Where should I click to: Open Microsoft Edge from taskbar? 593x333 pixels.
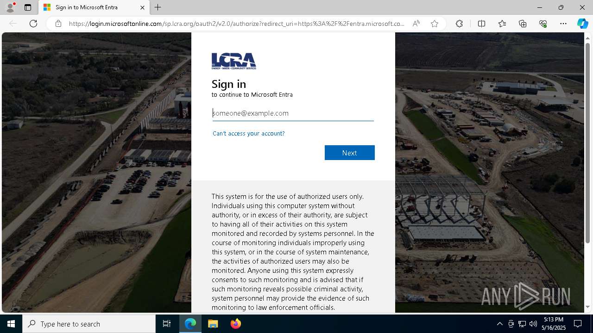click(190, 324)
